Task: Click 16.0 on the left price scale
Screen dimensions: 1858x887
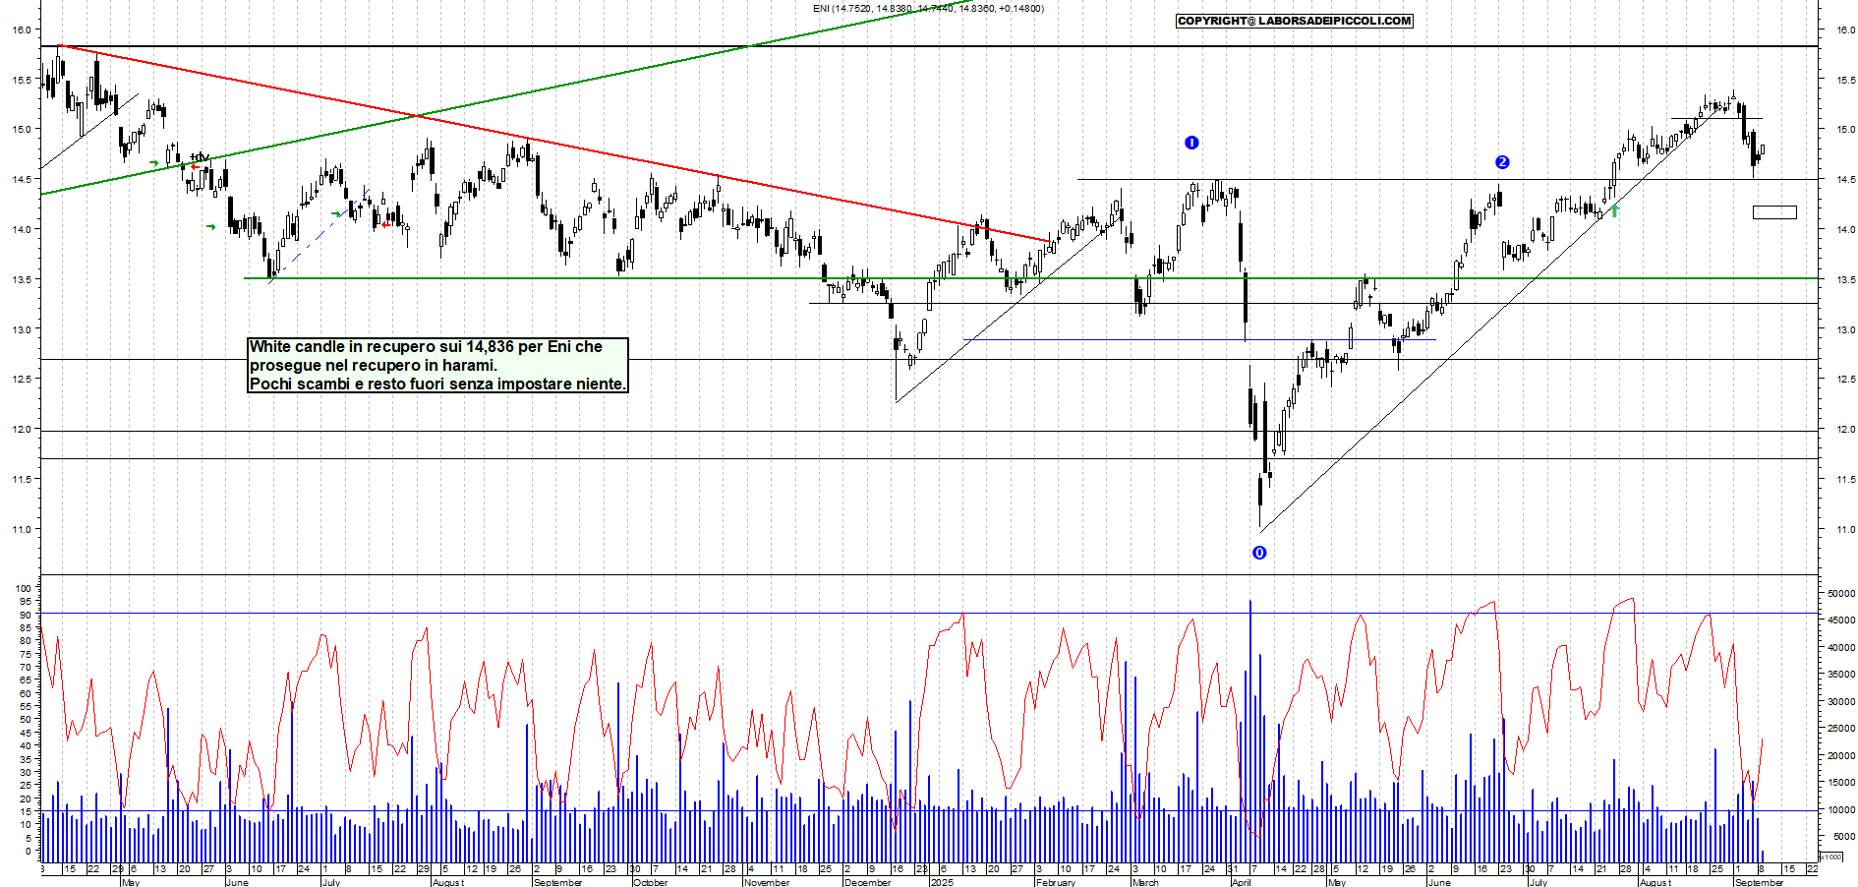Action: 21,30
